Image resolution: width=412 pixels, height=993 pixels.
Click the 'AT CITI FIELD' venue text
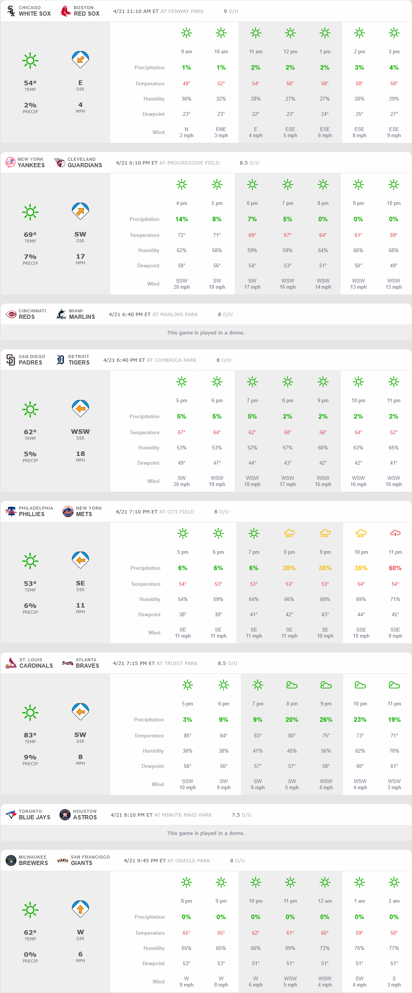(177, 512)
